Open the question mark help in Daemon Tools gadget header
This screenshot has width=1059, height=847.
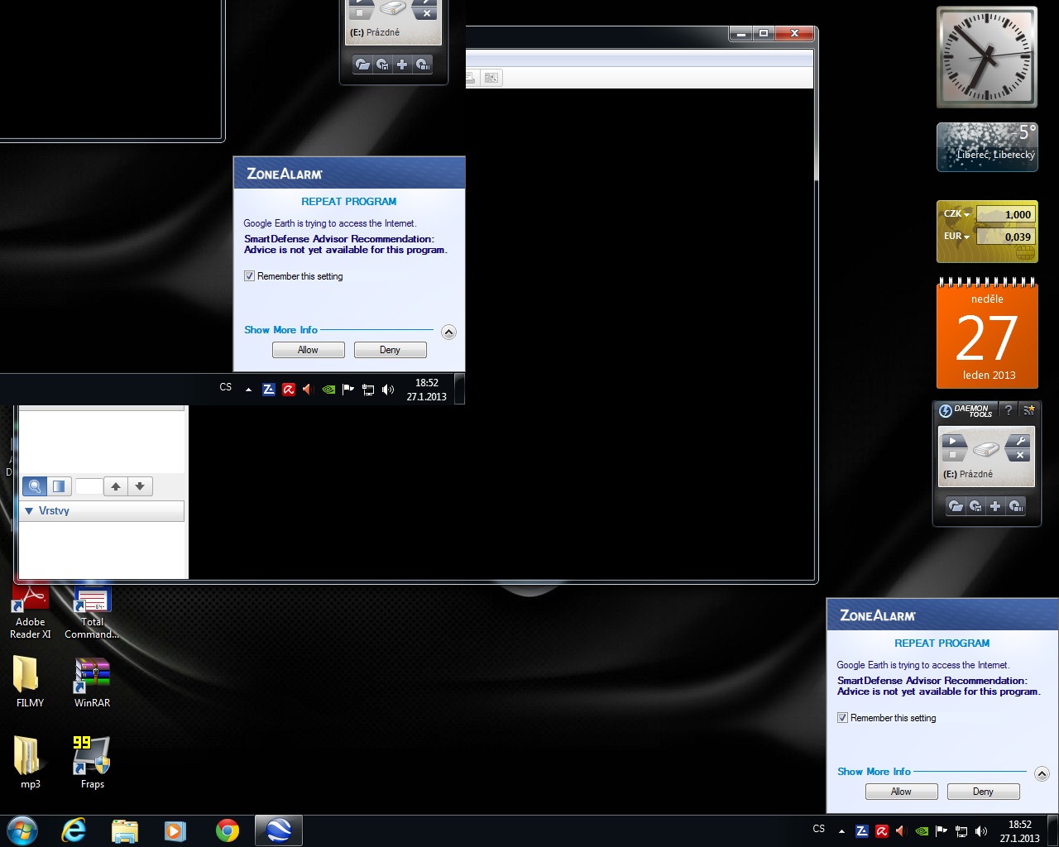1008,409
